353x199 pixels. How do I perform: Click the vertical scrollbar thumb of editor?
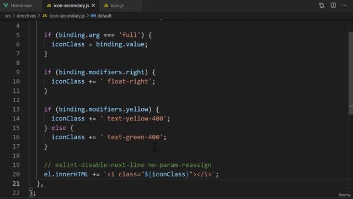(x=351, y=74)
